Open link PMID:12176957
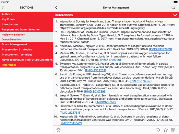Image resolution: width=179 pixels, height=134 pixels. (141, 81)
